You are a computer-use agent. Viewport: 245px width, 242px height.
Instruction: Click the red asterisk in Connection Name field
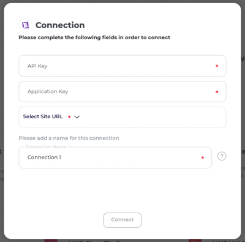[x=203, y=157]
